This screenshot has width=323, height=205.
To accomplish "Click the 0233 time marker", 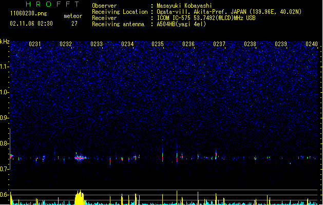I will tap(97, 44).
